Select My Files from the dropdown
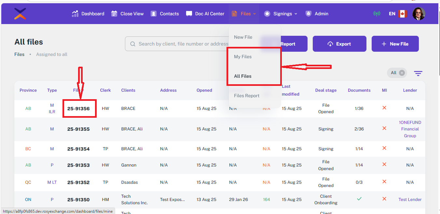This screenshot has width=440, height=214. click(243, 57)
